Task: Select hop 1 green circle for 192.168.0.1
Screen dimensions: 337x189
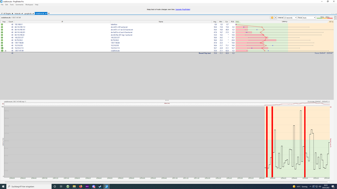Action: (2, 25)
